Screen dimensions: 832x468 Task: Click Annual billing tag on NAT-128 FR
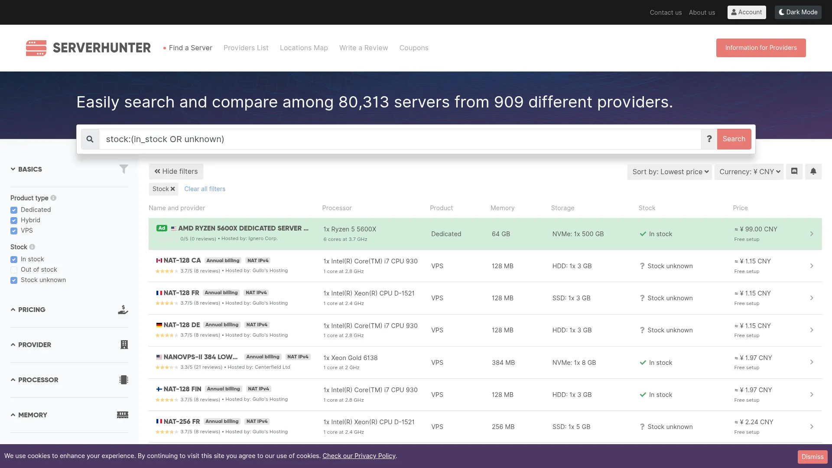click(221, 292)
